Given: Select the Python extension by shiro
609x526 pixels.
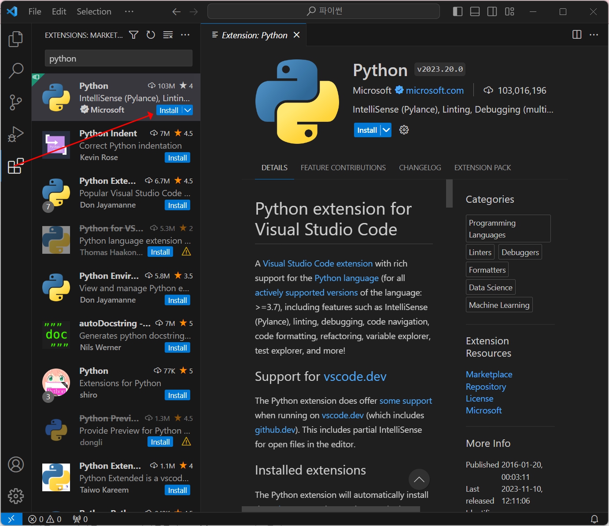Looking at the screenshot, I should (x=116, y=382).
